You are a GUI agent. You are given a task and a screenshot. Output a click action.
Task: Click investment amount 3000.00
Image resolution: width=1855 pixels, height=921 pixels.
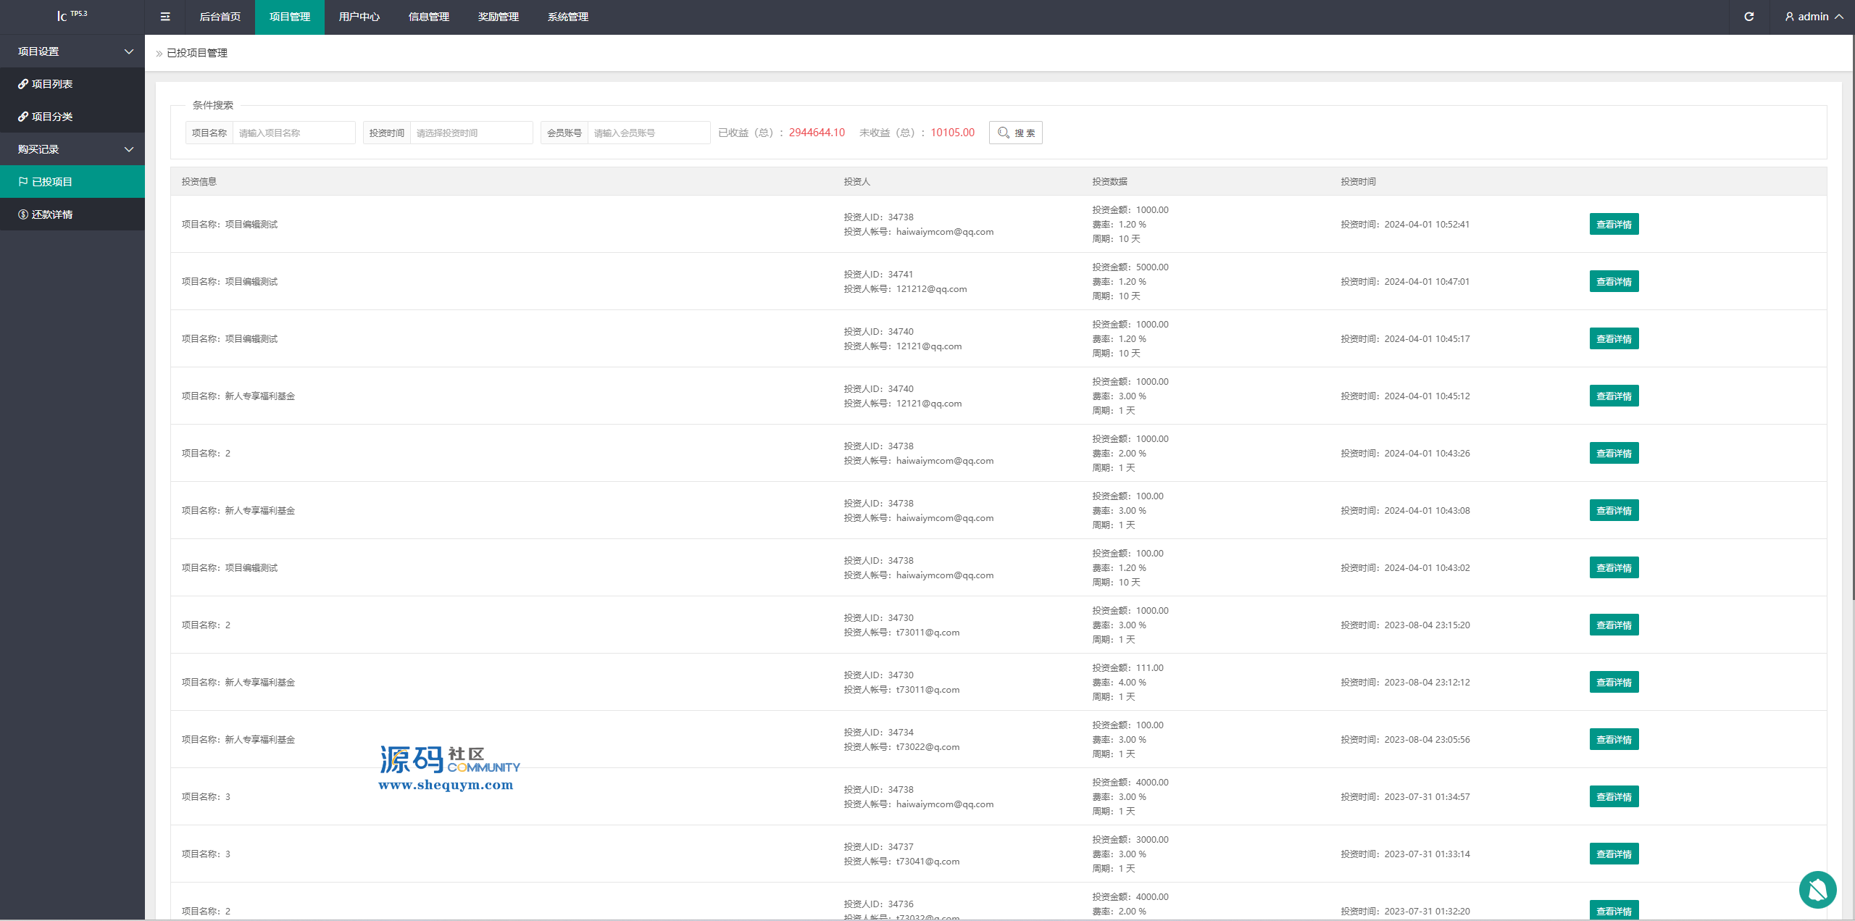point(1152,840)
